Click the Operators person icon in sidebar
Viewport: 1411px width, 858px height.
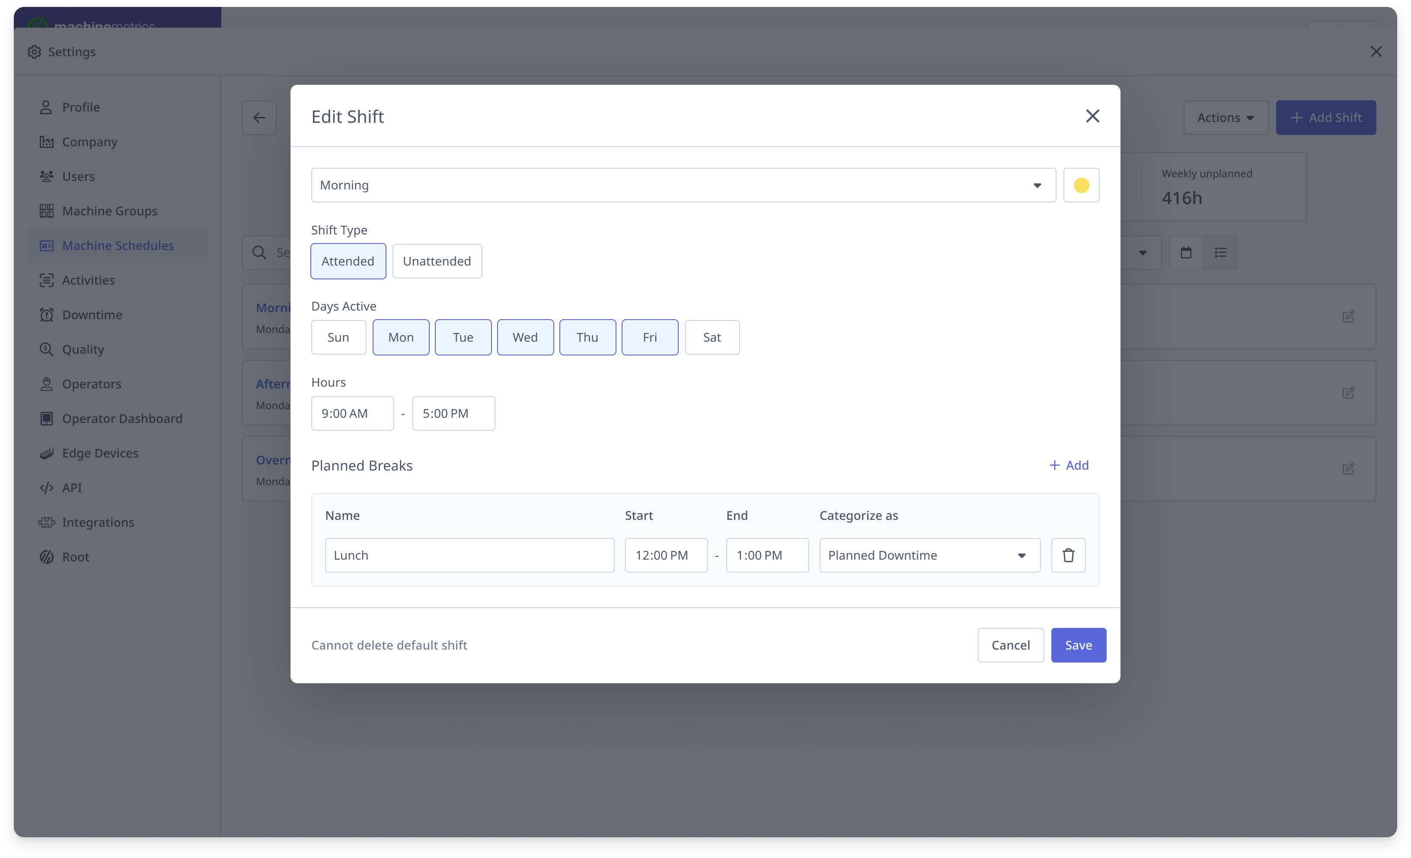(46, 384)
